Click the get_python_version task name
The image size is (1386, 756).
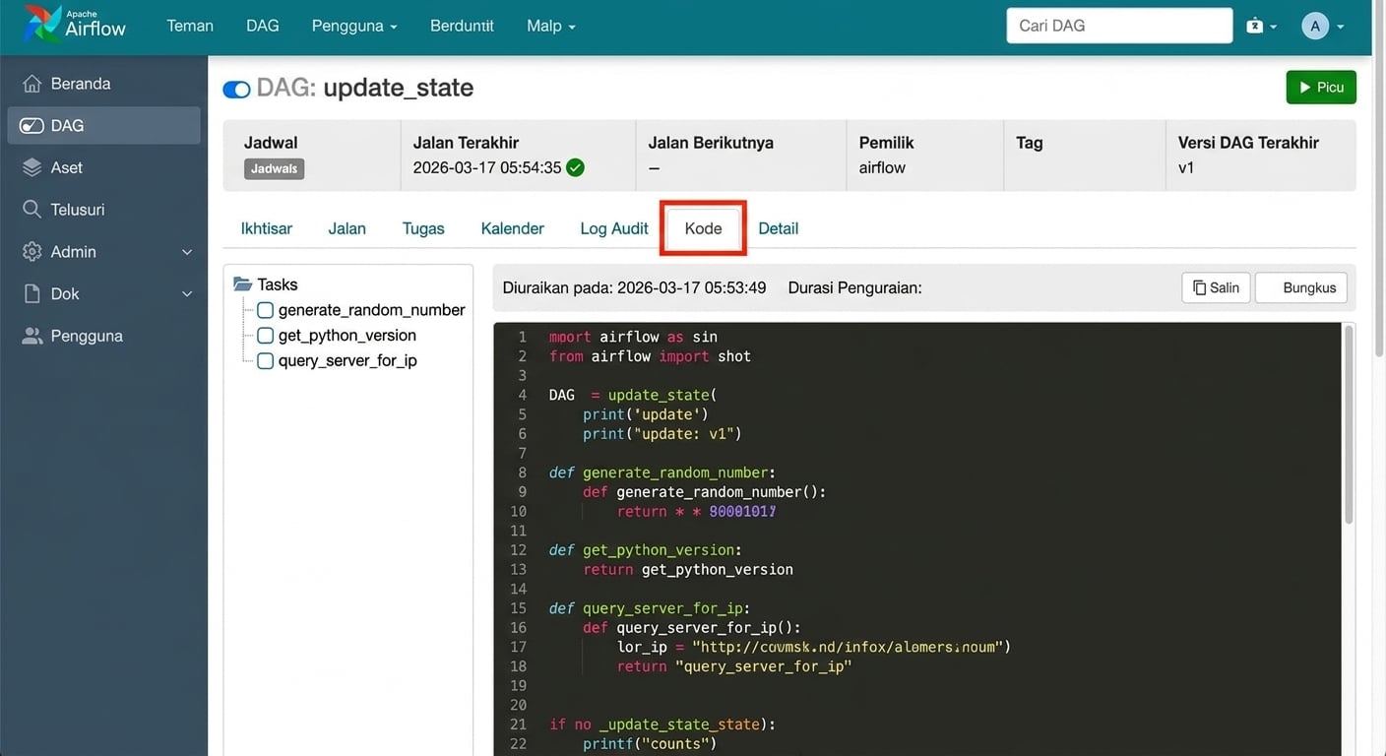pyautogui.click(x=346, y=336)
